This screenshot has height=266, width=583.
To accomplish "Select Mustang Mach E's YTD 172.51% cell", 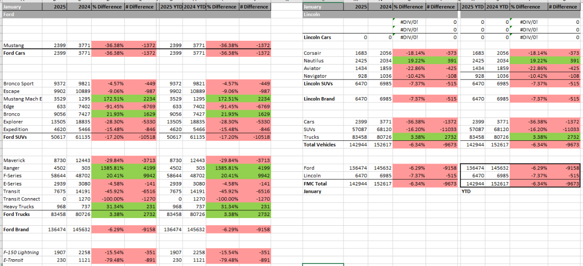I will coord(222,99).
